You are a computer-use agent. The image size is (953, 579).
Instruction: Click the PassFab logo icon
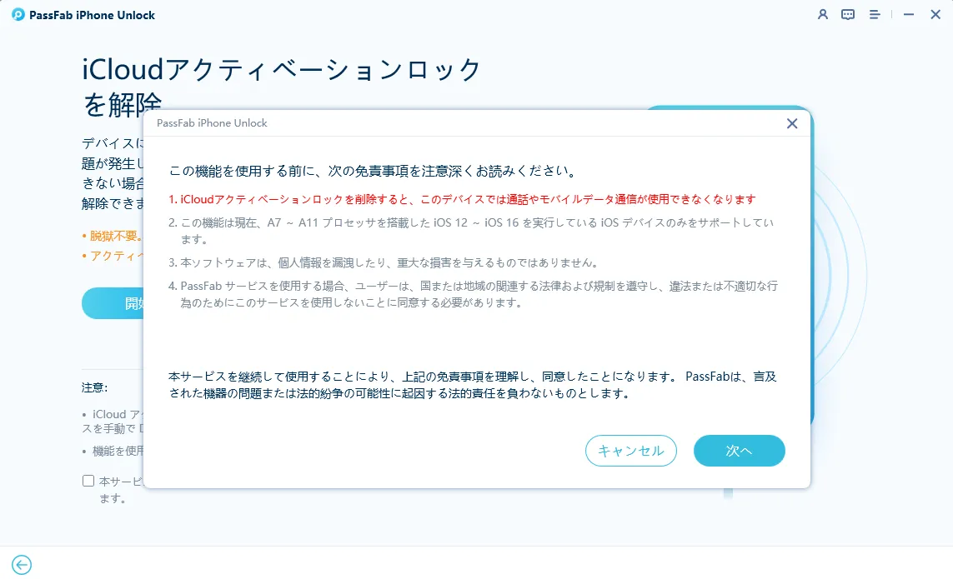click(18, 15)
